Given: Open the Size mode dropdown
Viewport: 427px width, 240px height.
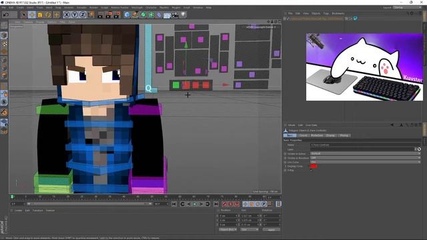Looking at the screenshot, I should click(250, 229).
